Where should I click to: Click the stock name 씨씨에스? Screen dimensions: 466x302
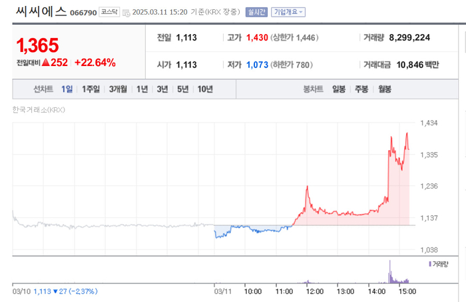pyautogui.click(x=41, y=11)
